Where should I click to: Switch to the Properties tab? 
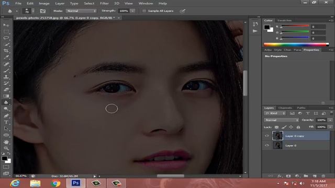click(x=311, y=50)
